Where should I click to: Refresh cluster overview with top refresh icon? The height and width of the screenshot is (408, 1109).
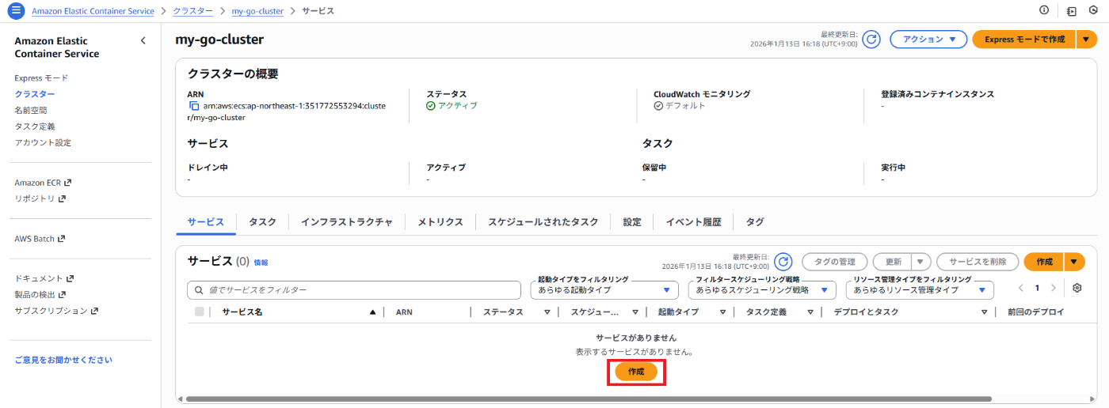(871, 40)
